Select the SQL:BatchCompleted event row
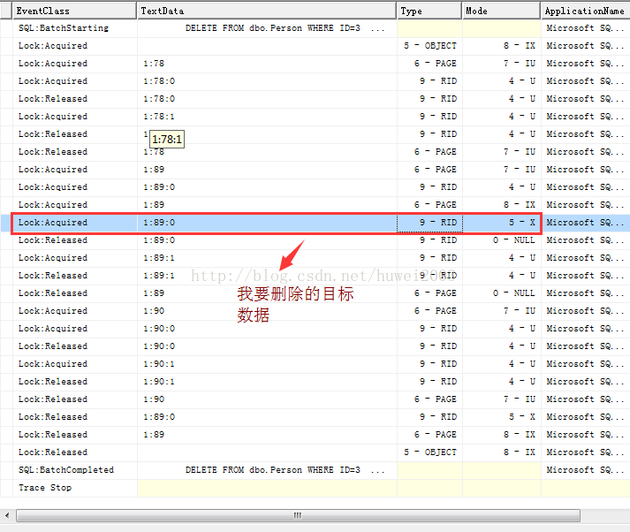The width and height of the screenshot is (630, 532). pyautogui.click(x=315, y=470)
